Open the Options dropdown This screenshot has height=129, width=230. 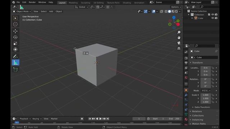[x=176, y=7]
